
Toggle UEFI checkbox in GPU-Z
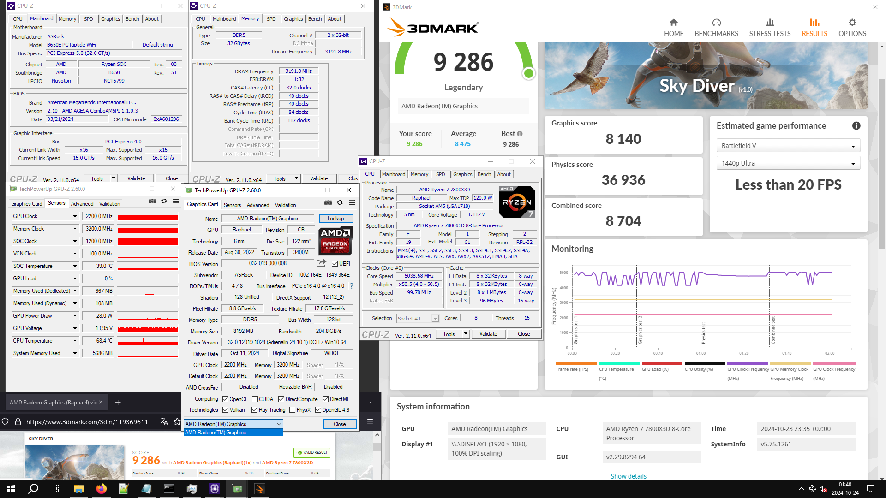[335, 264]
